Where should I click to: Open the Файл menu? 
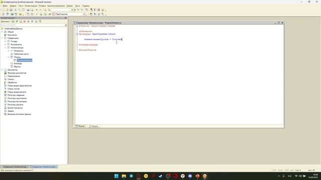(5, 6)
